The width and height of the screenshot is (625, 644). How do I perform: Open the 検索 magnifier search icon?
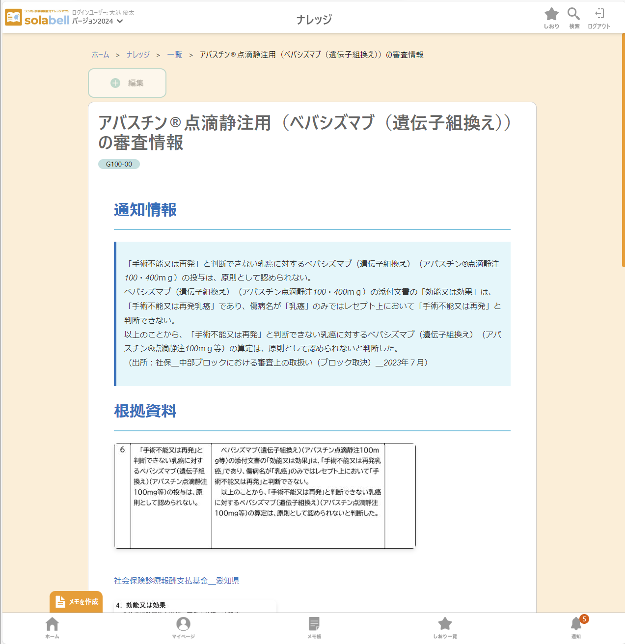click(573, 14)
